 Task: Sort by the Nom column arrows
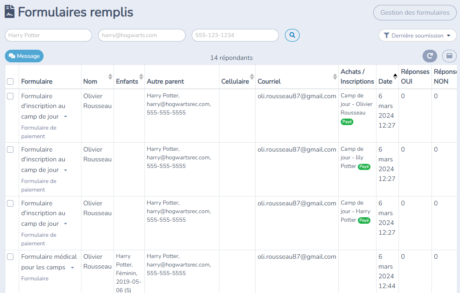pyautogui.click(x=110, y=77)
